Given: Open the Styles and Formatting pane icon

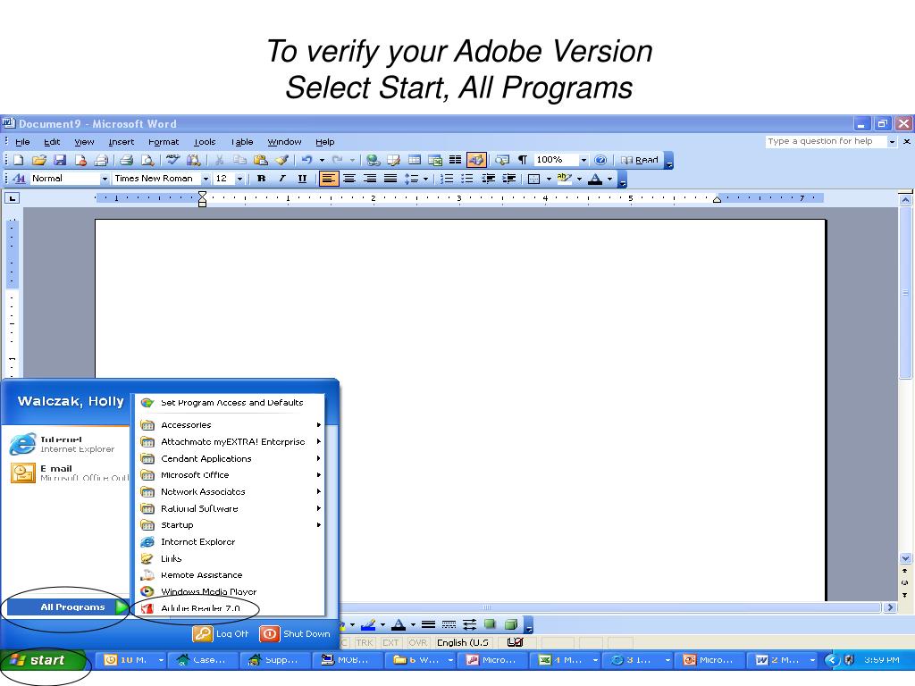Looking at the screenshot, I should pos(19,179).
